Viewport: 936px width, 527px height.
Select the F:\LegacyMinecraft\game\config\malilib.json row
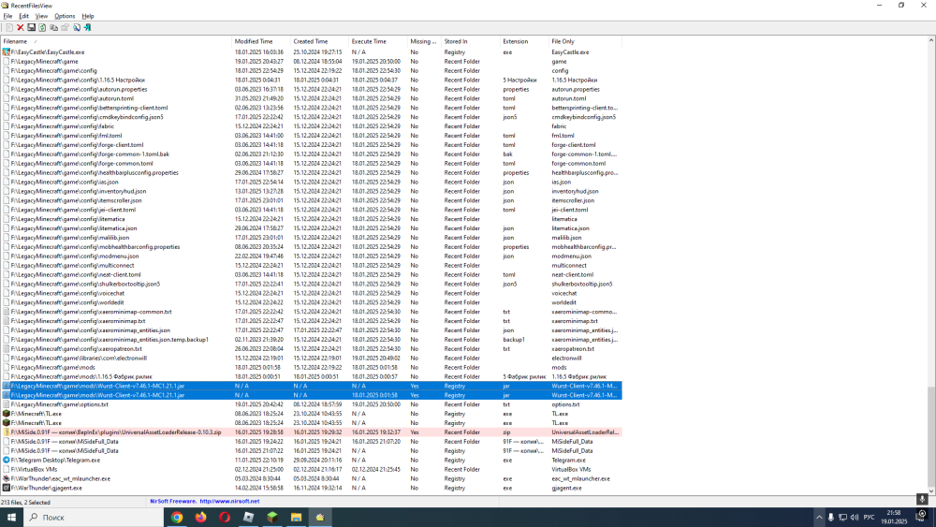(311, 238)
